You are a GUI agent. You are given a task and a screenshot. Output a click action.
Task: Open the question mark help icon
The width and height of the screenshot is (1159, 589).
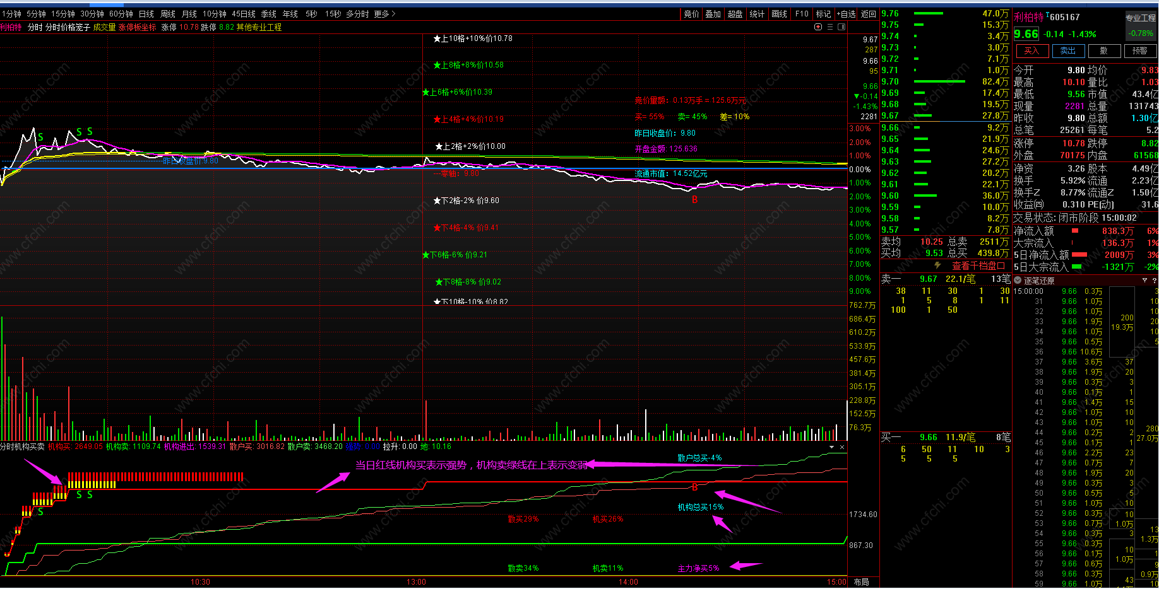(x=1155, y=280)
